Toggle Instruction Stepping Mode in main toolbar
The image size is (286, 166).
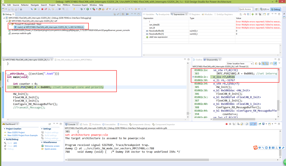coord(60,9)
